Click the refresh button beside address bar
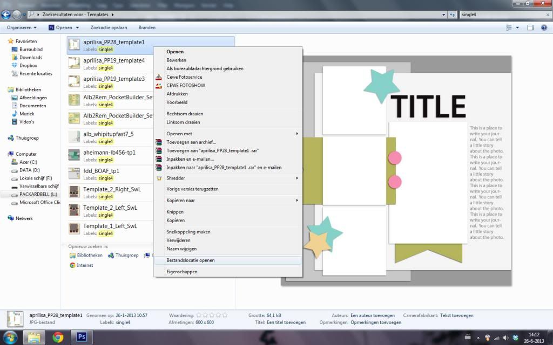The height and width of the screenshot is (345, 553). click(453, 15)
